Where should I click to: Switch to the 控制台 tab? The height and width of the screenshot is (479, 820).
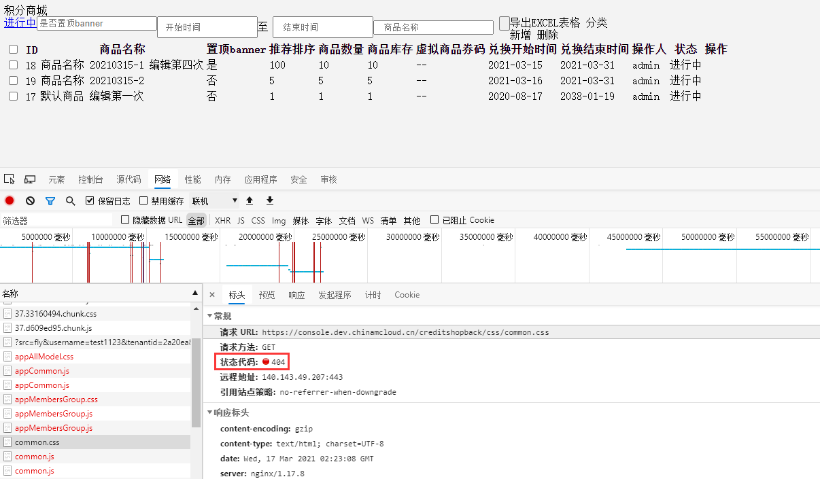[90, 180]
